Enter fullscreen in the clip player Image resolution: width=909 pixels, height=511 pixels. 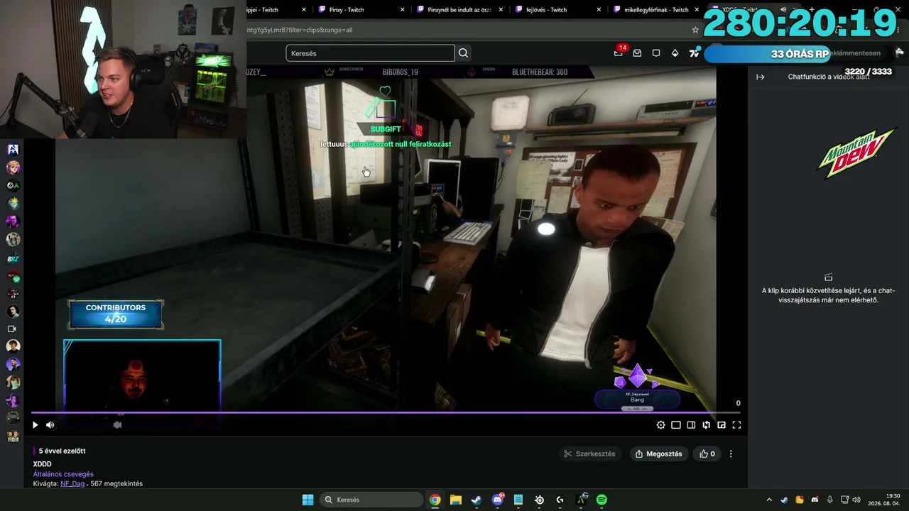tap(736, 425)
